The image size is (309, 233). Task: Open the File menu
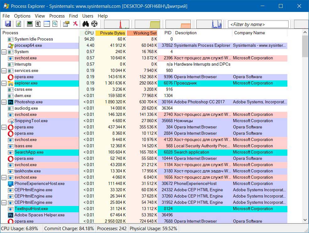click(x=6, y=16)
